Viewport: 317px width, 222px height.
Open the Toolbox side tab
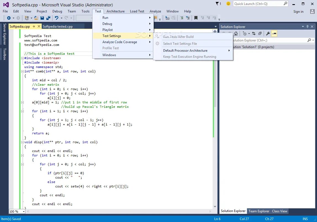pyautogui.click(x=4, y=54)
